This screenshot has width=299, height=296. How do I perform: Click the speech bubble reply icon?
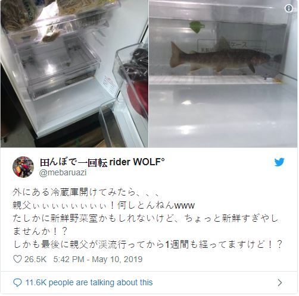coord(17,282)
